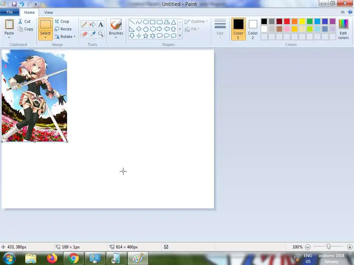Expand the Shapes gallery more arrow
354x265 pixels.
click(180, 36)
